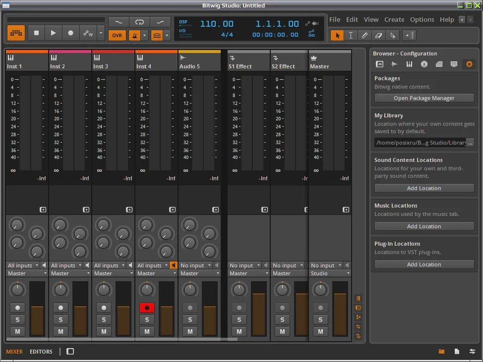Screen dimensions: 483x362
Task: Open Master track Studio output dropdown
Action: (x=330, y=273)
